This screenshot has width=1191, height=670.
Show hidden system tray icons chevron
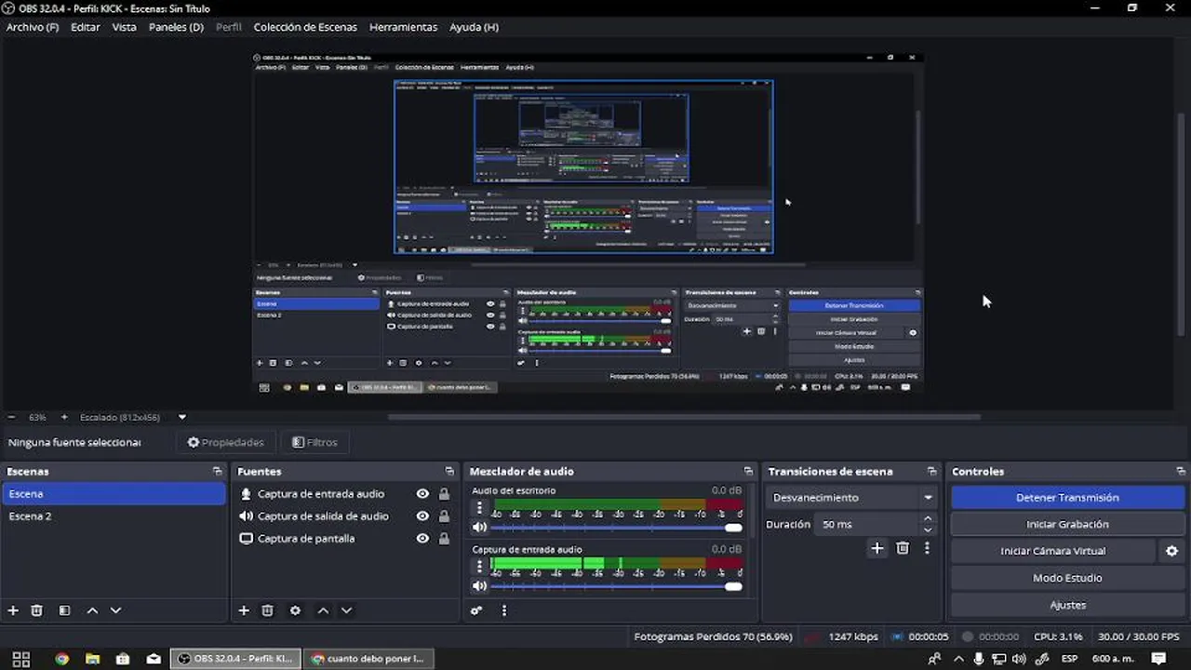pos(958,659)
